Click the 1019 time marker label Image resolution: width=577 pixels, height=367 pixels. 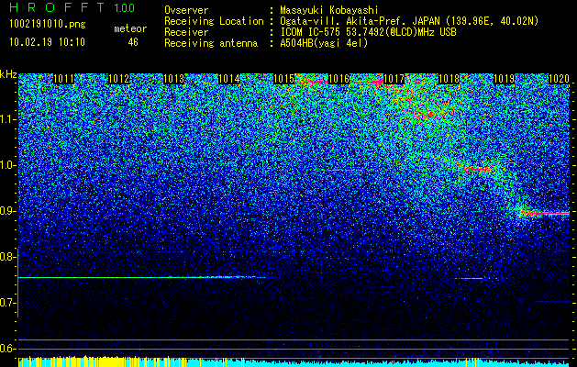505,79
